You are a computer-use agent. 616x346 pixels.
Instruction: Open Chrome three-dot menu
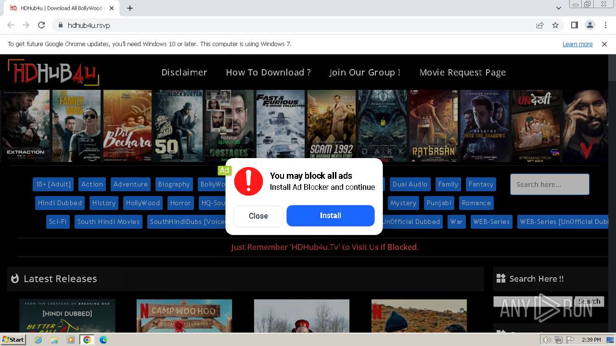(605, 25)
